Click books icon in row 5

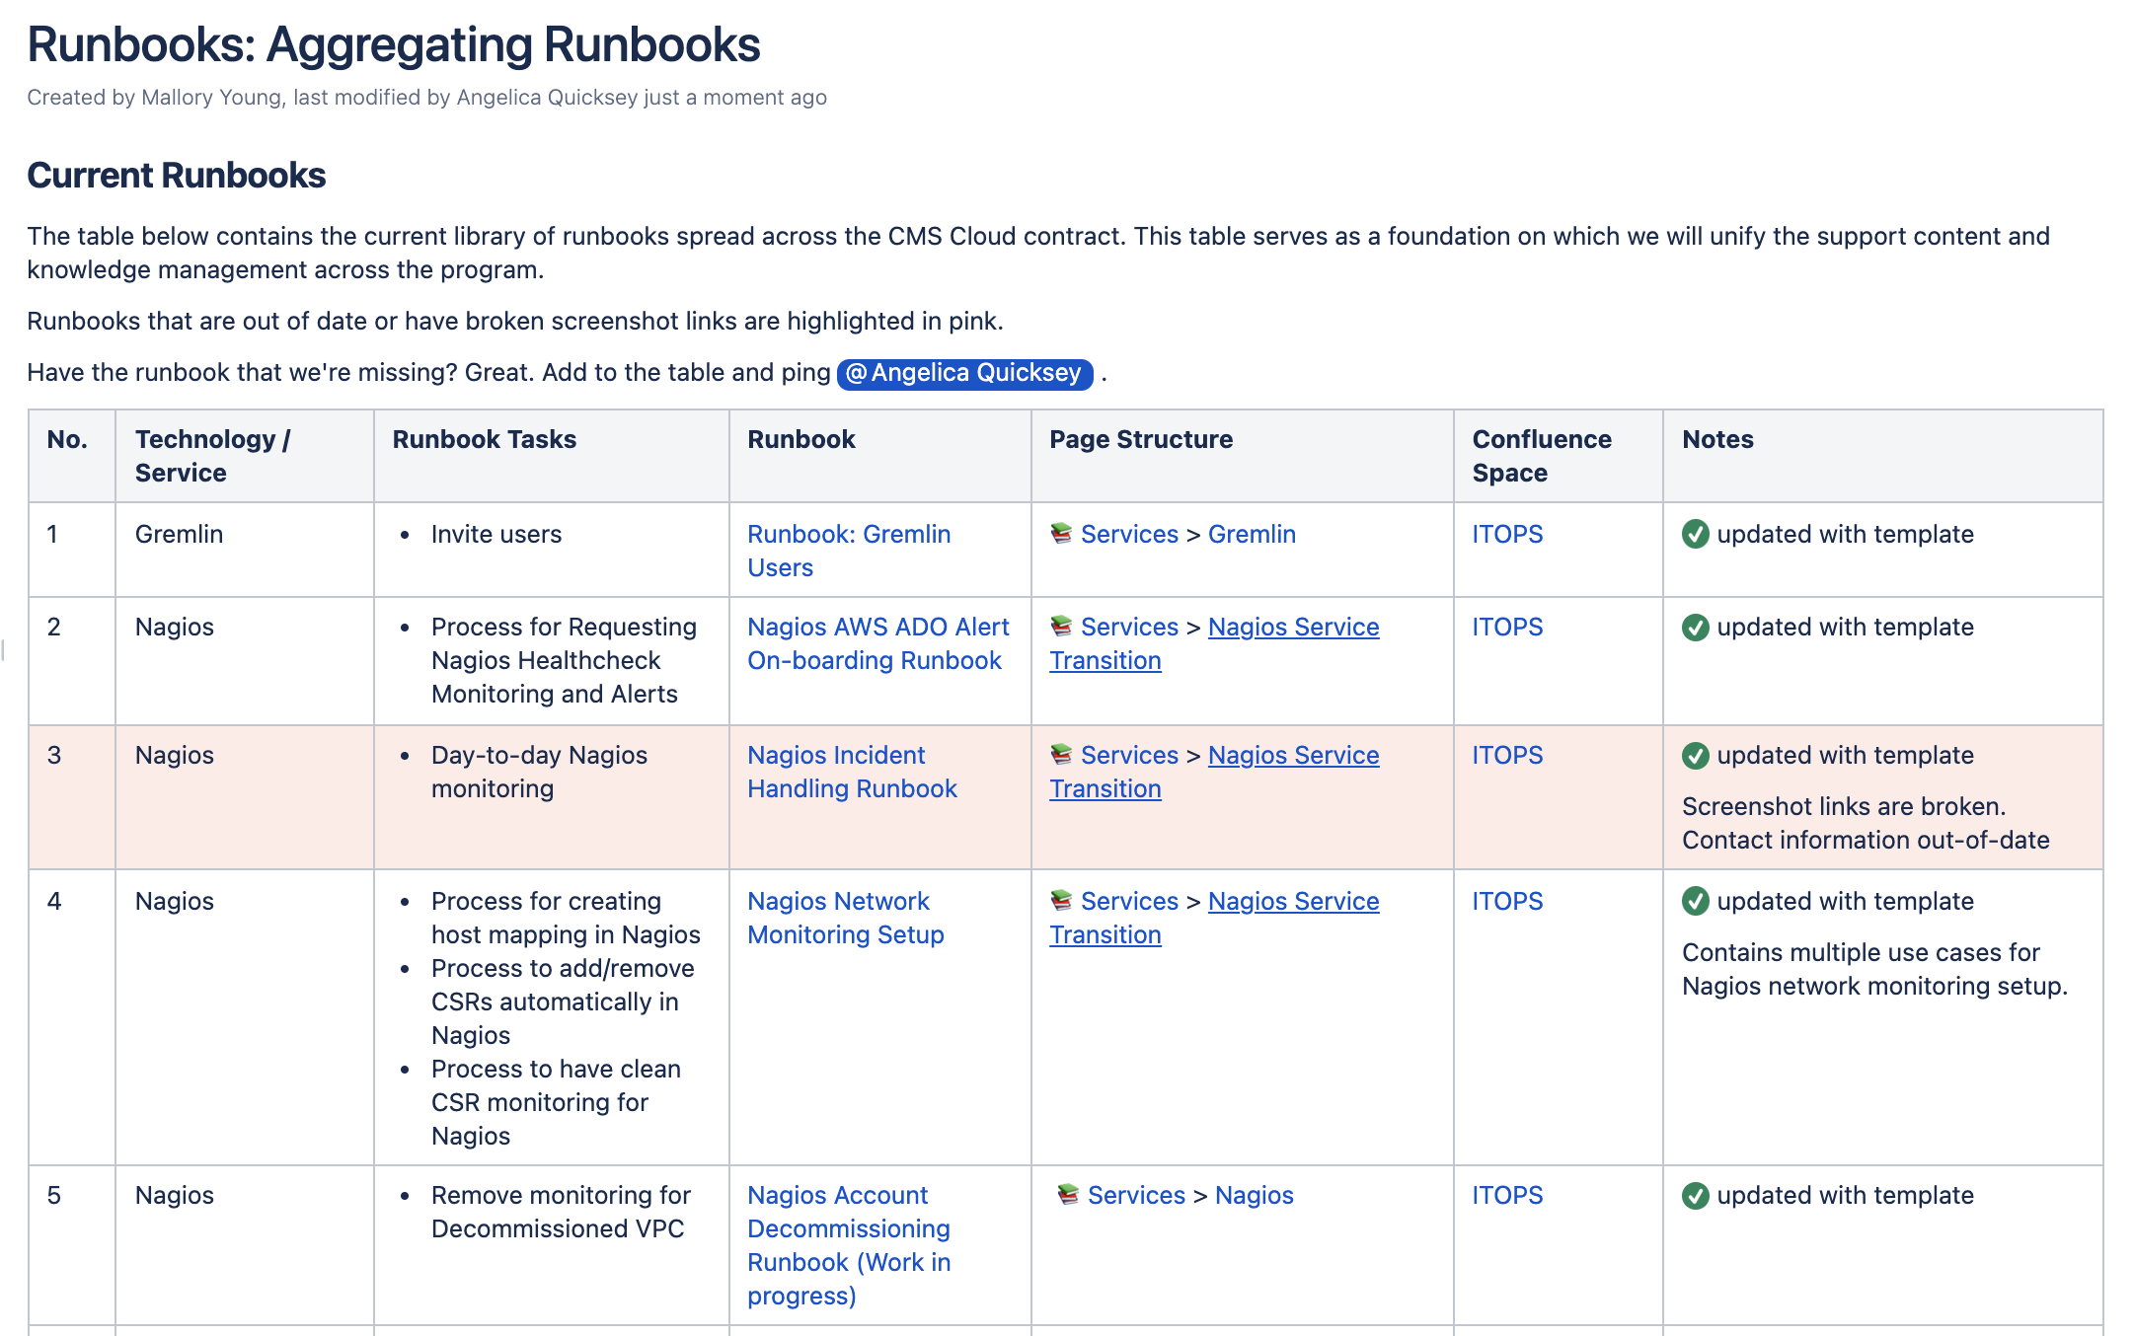pyautogui.click(x=1068, y=1195)
